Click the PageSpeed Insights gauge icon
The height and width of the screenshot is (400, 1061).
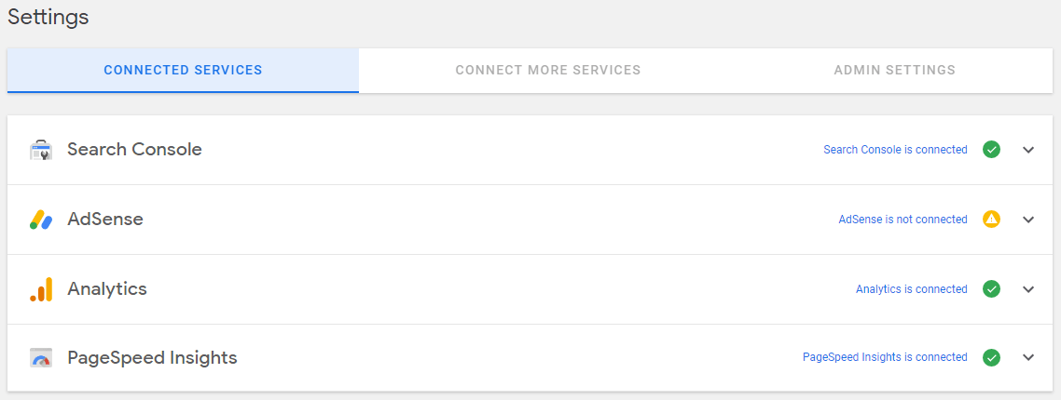[41, 358]
